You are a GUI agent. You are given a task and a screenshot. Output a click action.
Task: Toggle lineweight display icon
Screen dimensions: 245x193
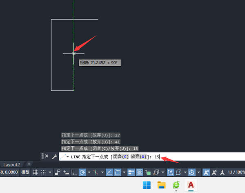(x=131, y=172)
